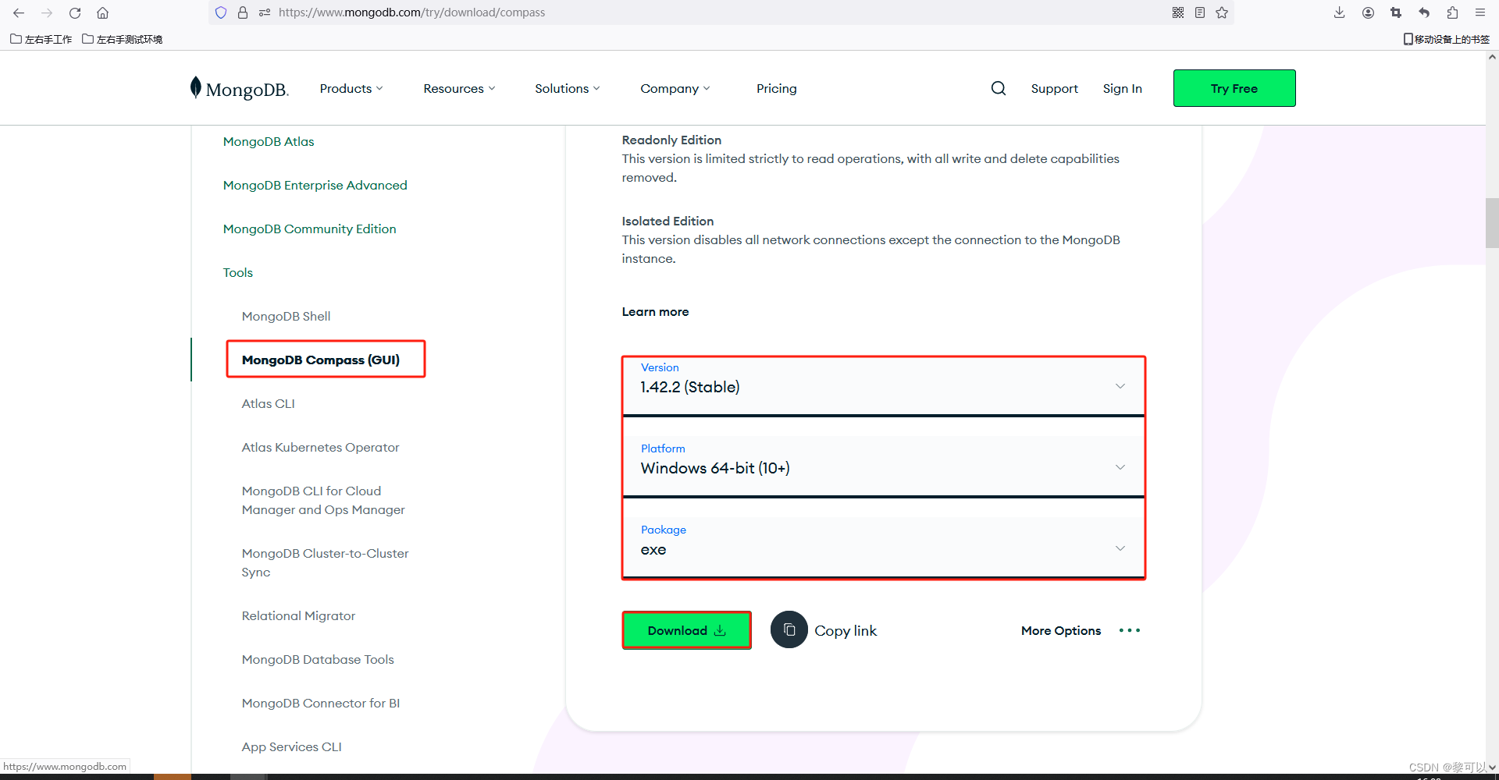The image size is (1499, 780).
Task: Open the browser downloads icon
Action: 1339,12
